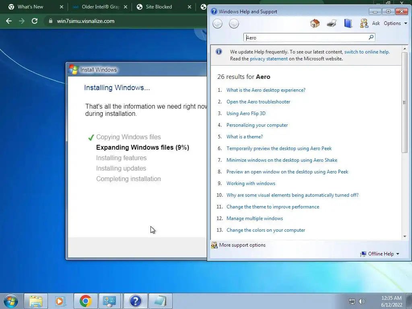This screenshot has width=412, height=309.
Task: Switch to Chrome on the taskbar
Action: pos(85,301)
